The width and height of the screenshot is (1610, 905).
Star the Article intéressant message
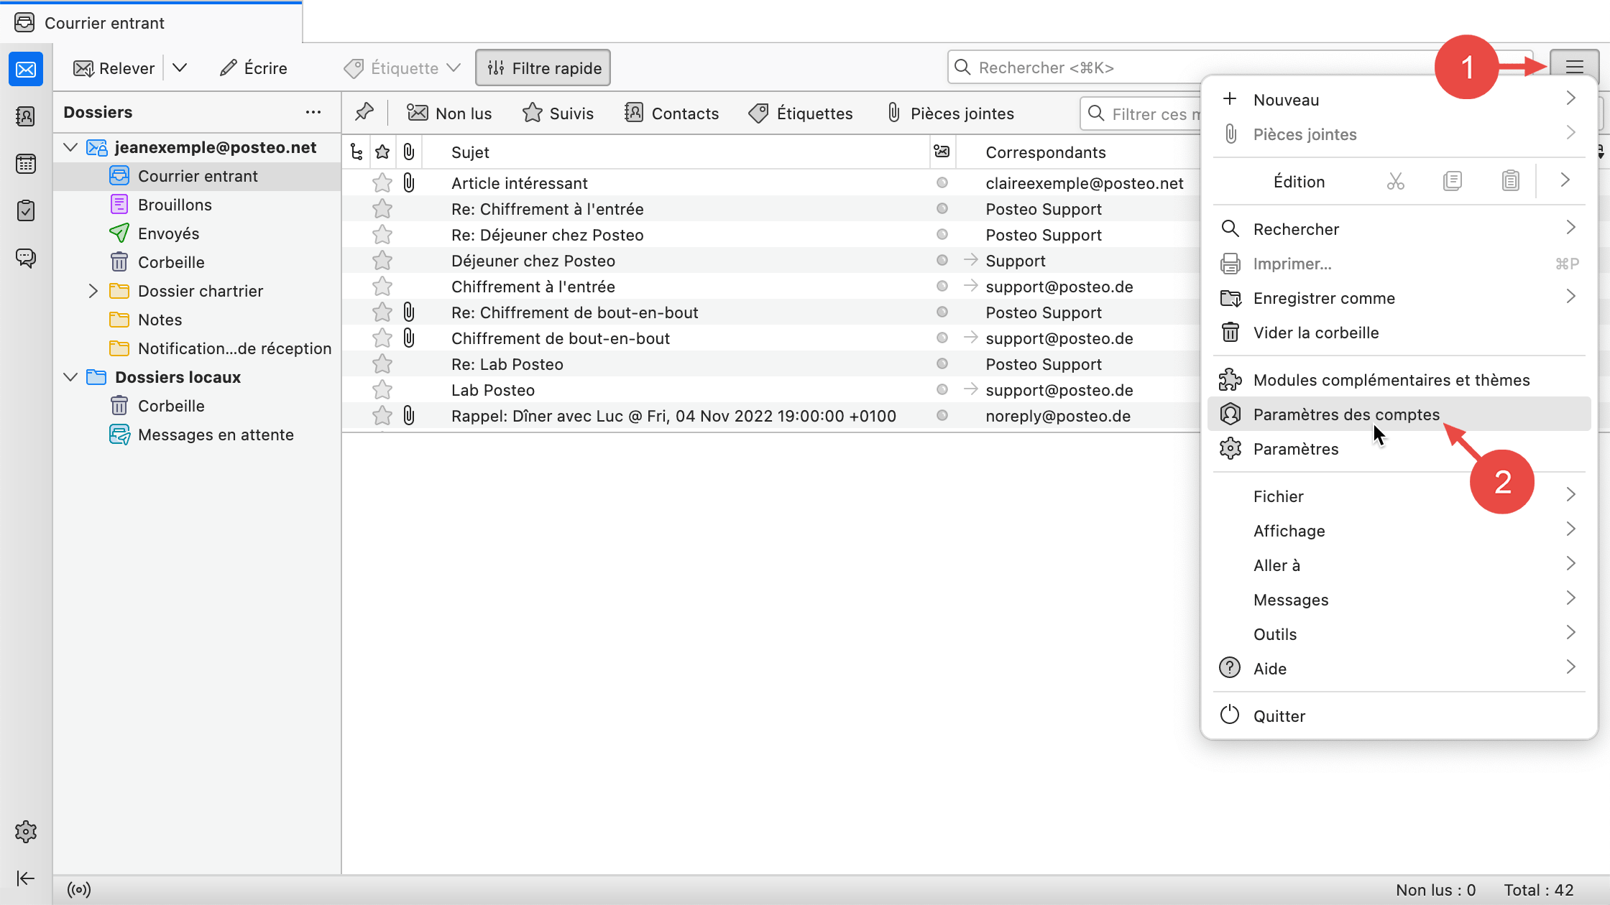click(x=382, y=183)
